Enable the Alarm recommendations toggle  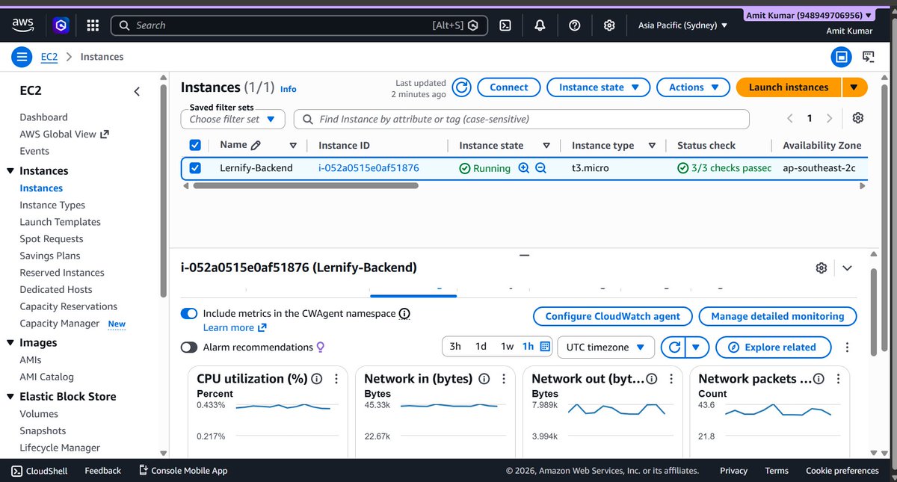(x=189, y=347)
